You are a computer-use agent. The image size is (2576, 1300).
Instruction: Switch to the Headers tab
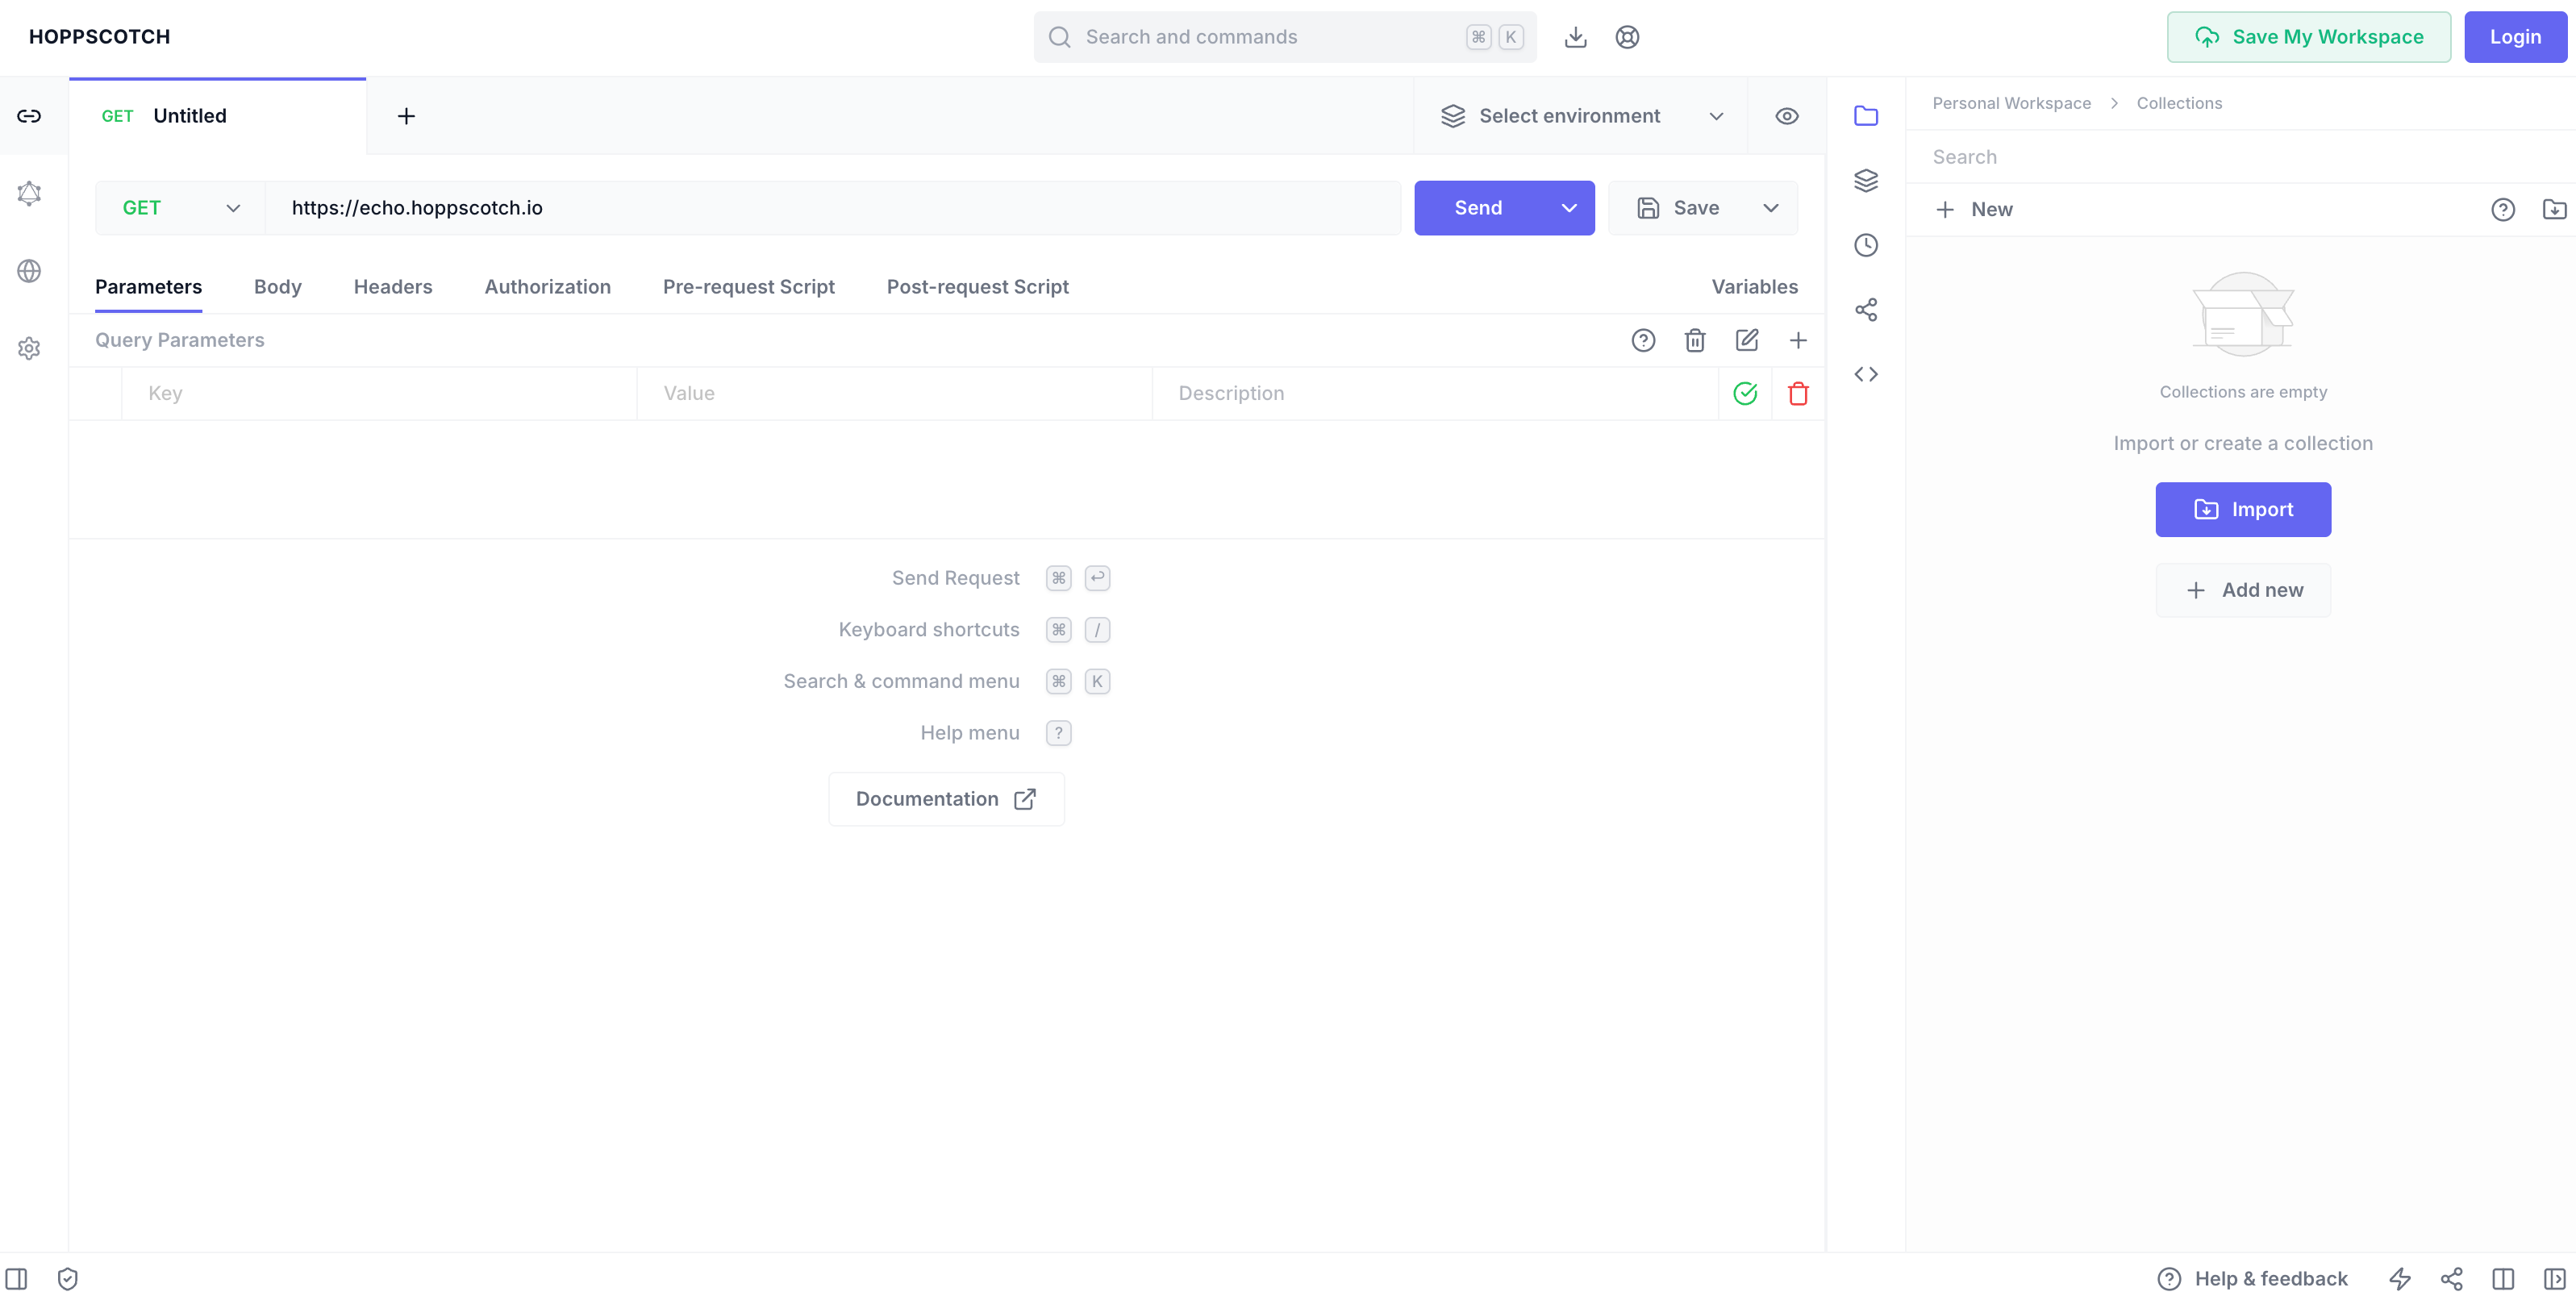point(392,287)
